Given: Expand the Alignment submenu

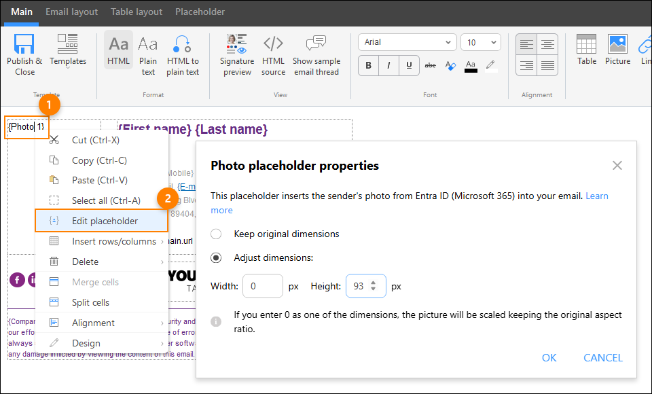Looking at the screenshot, I should (102, 323).
